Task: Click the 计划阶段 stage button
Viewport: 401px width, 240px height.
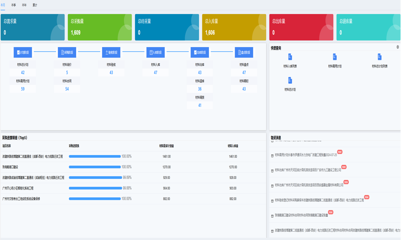Action: pos(23,52)
